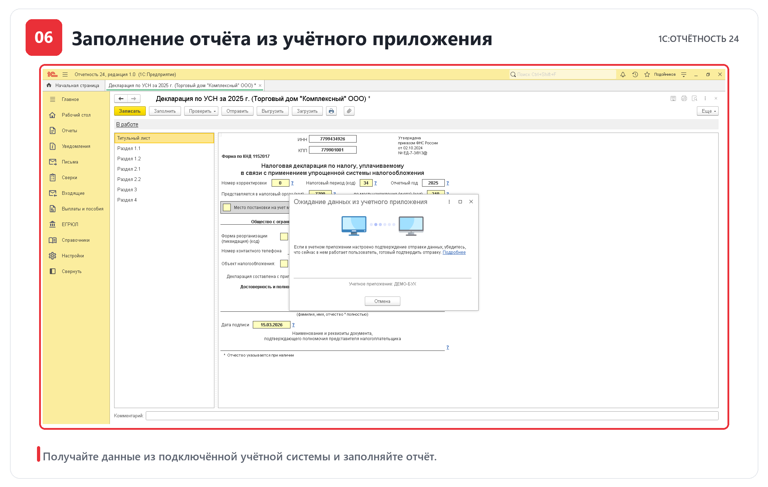Click the search field Поиск Ctrl+Shift+F
Screen dimensions: 768x487
pyautogui.click(x=563, y=74)
